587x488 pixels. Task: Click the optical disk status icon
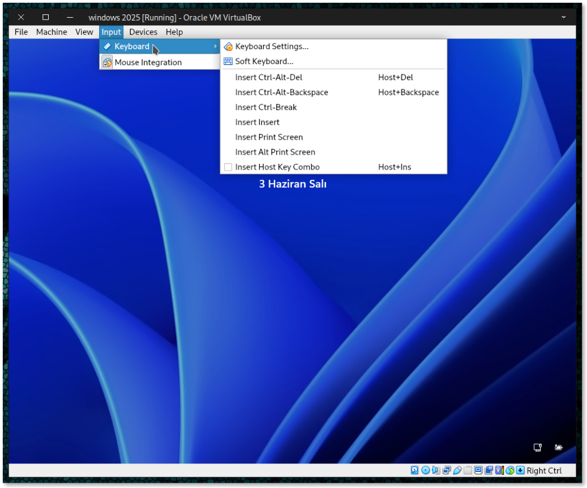pos(426,470)
